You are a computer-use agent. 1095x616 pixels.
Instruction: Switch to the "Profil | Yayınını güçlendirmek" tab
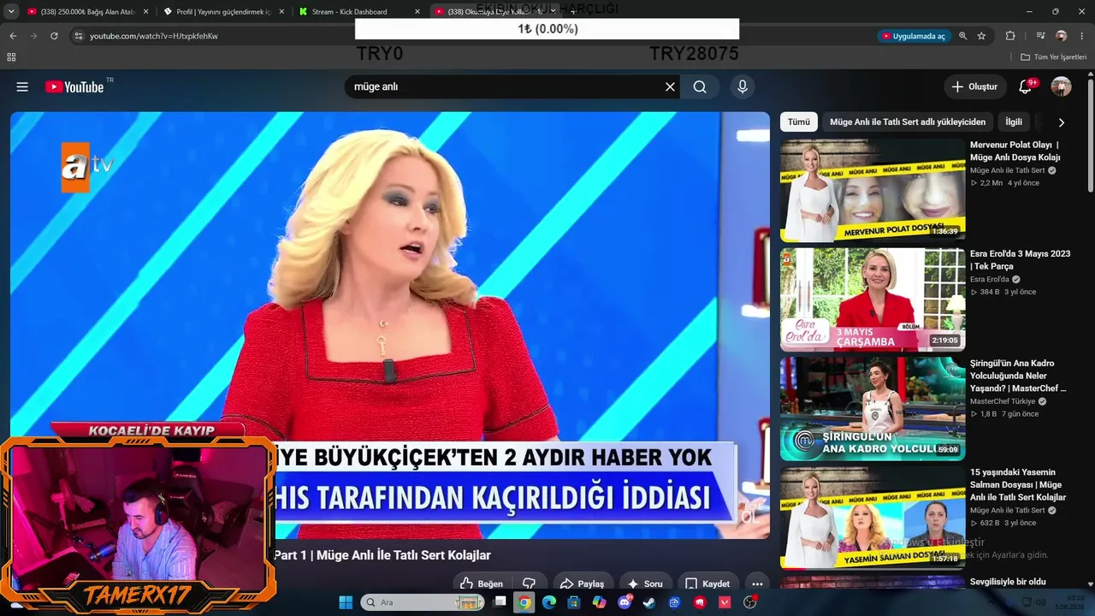point(223,12)
